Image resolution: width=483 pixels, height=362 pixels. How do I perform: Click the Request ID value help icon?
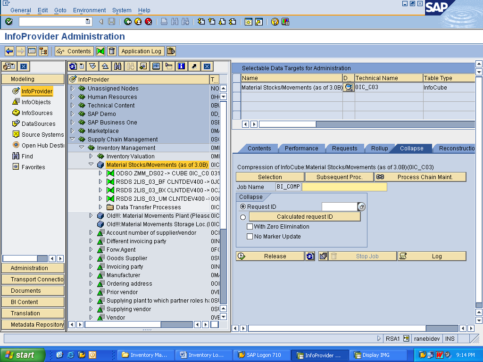click(361, 206)
